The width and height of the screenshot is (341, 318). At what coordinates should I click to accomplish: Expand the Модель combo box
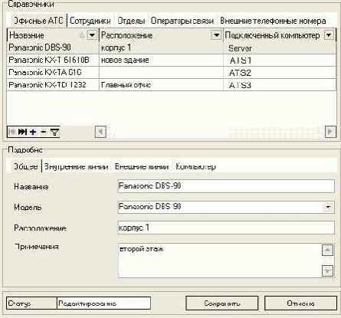329,207
